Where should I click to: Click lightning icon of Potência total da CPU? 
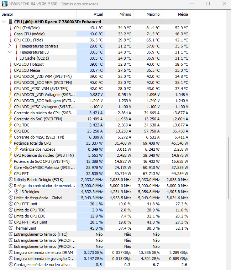coord(11,143)
